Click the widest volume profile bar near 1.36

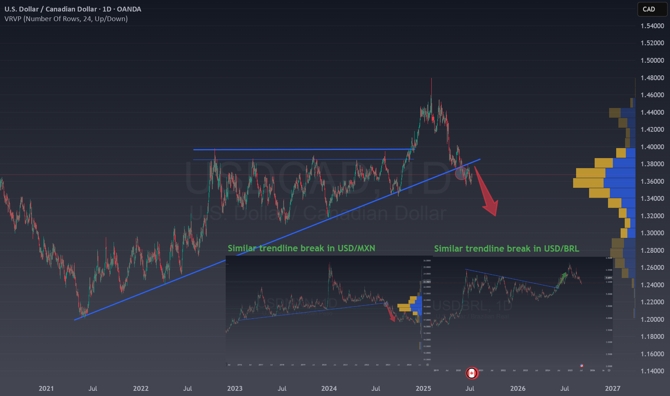point(604,183)
